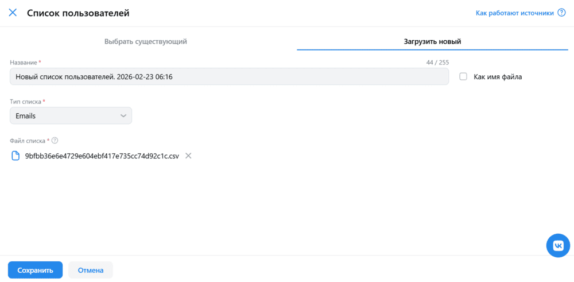
Task: Click the uploaded CSV document icon
Action: 16,156
